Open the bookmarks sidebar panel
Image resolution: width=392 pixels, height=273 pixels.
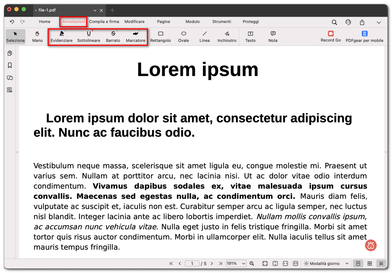[10, 65]
